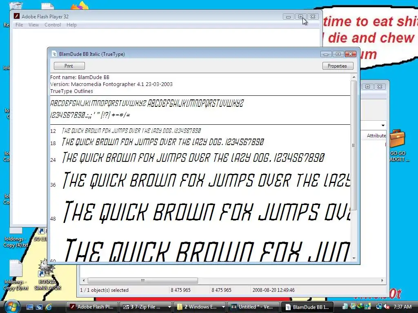This screenshot has width=418, height=313.
Task: Close the 7-Zip window behind font viewer
Action: coord(380,86)
